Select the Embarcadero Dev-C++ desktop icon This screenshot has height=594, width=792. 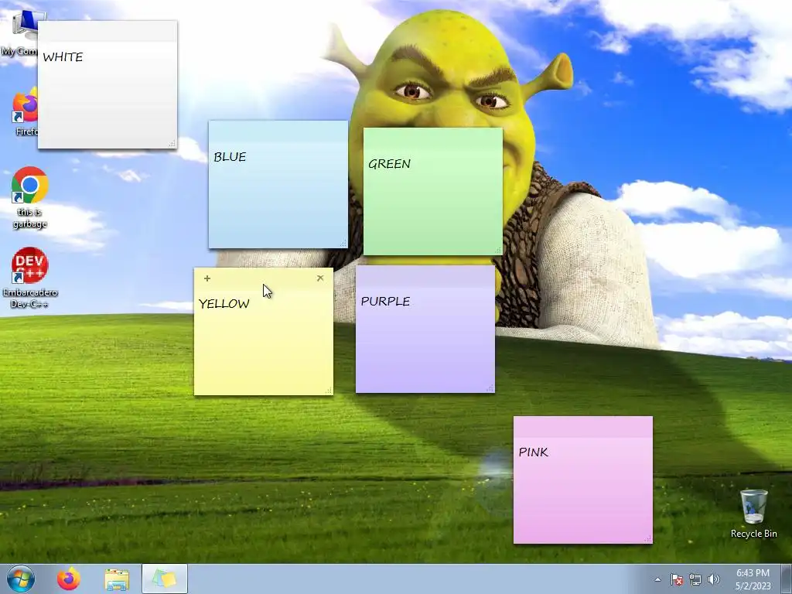[30, 278]
